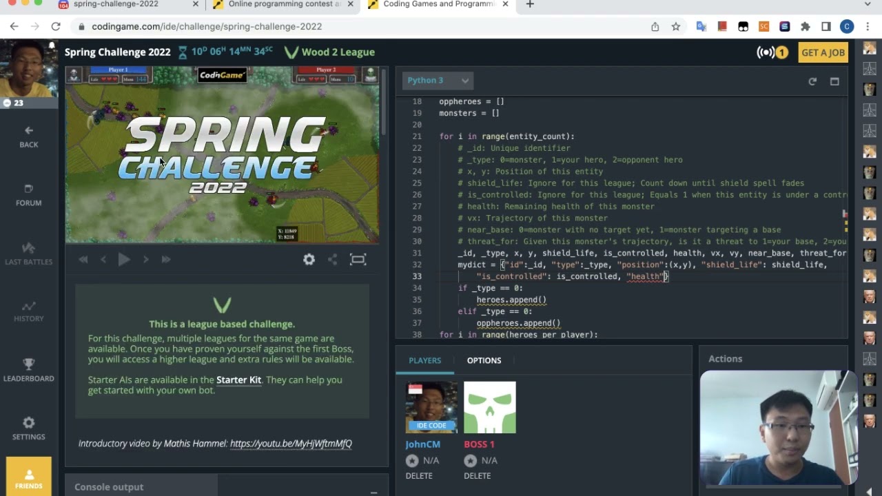Close the Coding Games and Programming tab
This screenshot has height=496, width=882.
click(505, 4)
